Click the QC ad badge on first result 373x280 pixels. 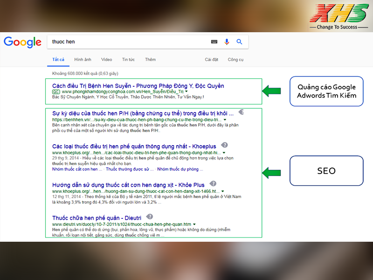pos(56,91)
